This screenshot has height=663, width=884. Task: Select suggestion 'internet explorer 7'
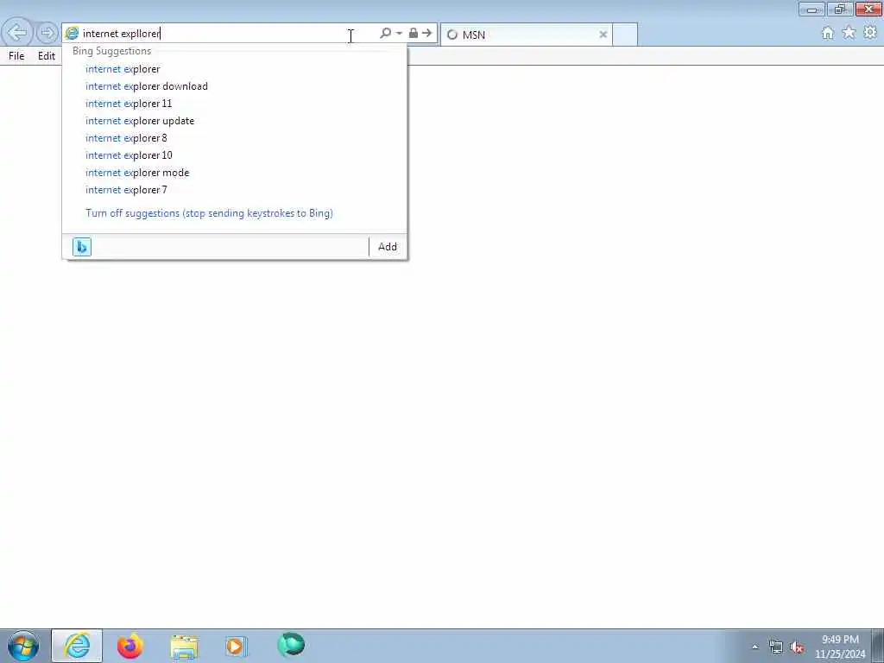(234, 190)
